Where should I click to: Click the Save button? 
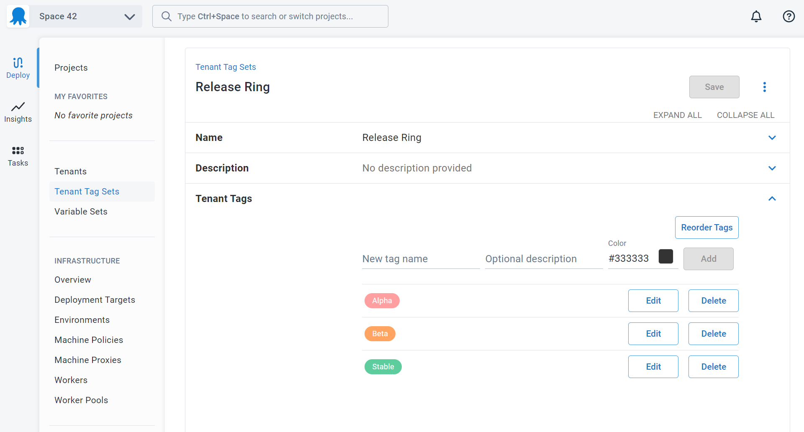(714, 87)
